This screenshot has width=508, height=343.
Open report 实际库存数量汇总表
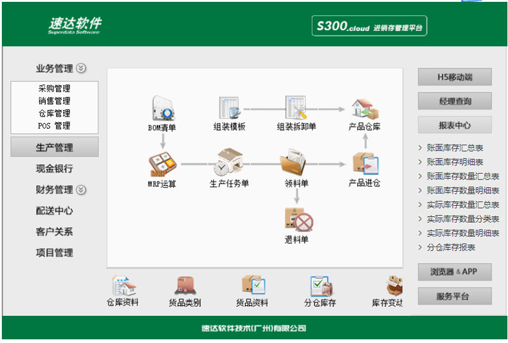click(x=463, y=205)
